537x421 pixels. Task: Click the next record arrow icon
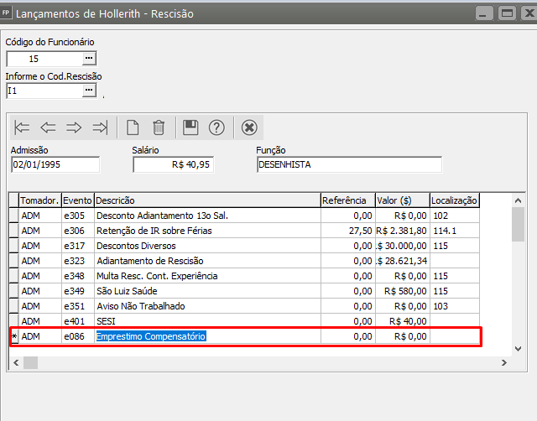(x=74, y=127)
